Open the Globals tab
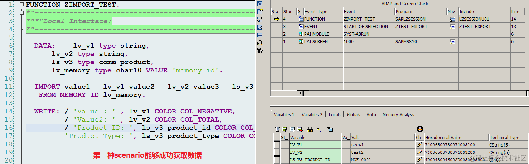The height and width of the screenshot is (164, 529). tap(354, 114)
